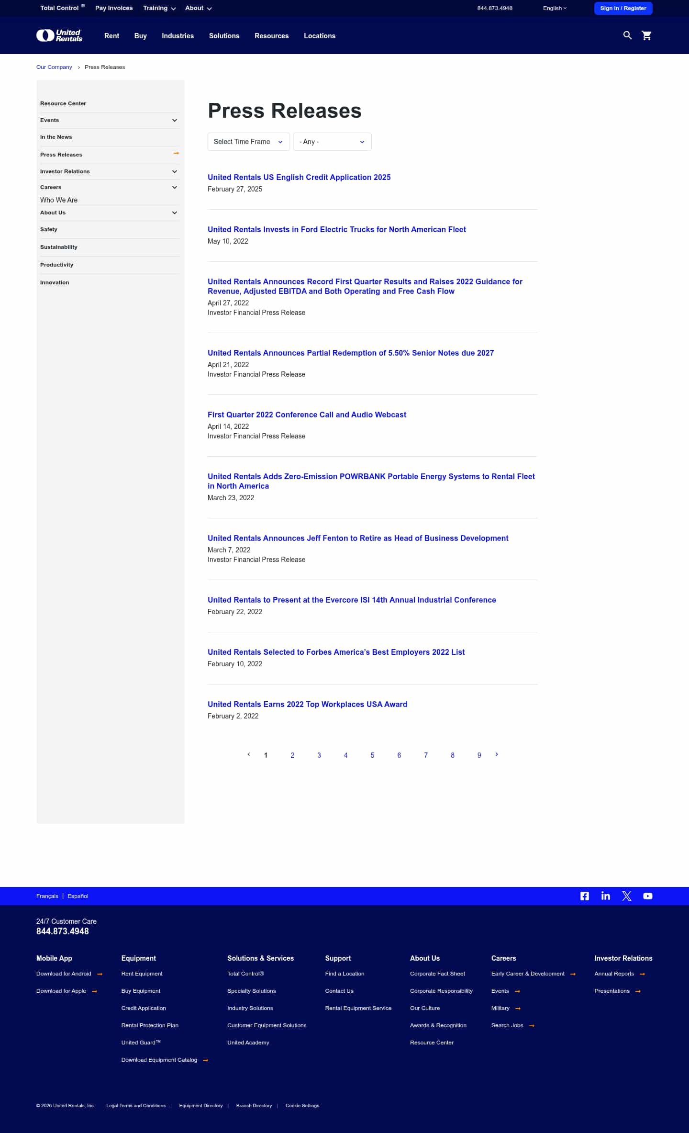Select Safety in sidebar
689x1133 pixels.
(49, 229)
